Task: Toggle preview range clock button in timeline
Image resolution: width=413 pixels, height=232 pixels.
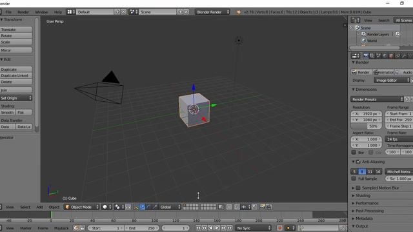Action: point(76,228)
